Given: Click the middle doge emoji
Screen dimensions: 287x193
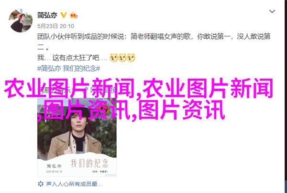Looking at the screenshot, I should tap(122, 58).
